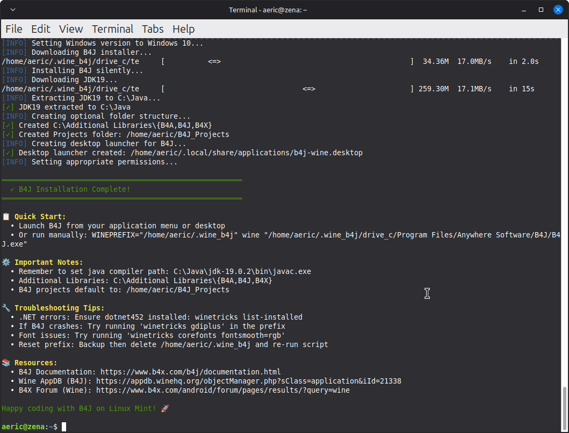Image resolution: width=569 pixels, height=433 pixels.
Task: Click the javac.exe compiler path text
Action: [242, 271]
